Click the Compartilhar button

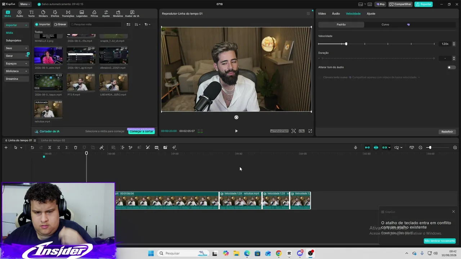point(400,4)
